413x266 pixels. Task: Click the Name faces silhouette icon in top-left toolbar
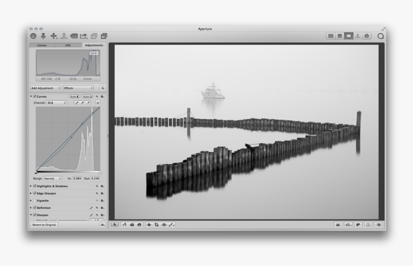64,36
